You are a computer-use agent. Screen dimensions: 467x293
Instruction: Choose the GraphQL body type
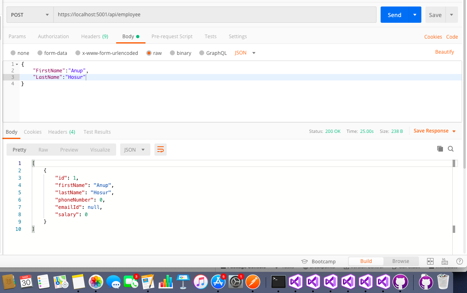point(213,53)
